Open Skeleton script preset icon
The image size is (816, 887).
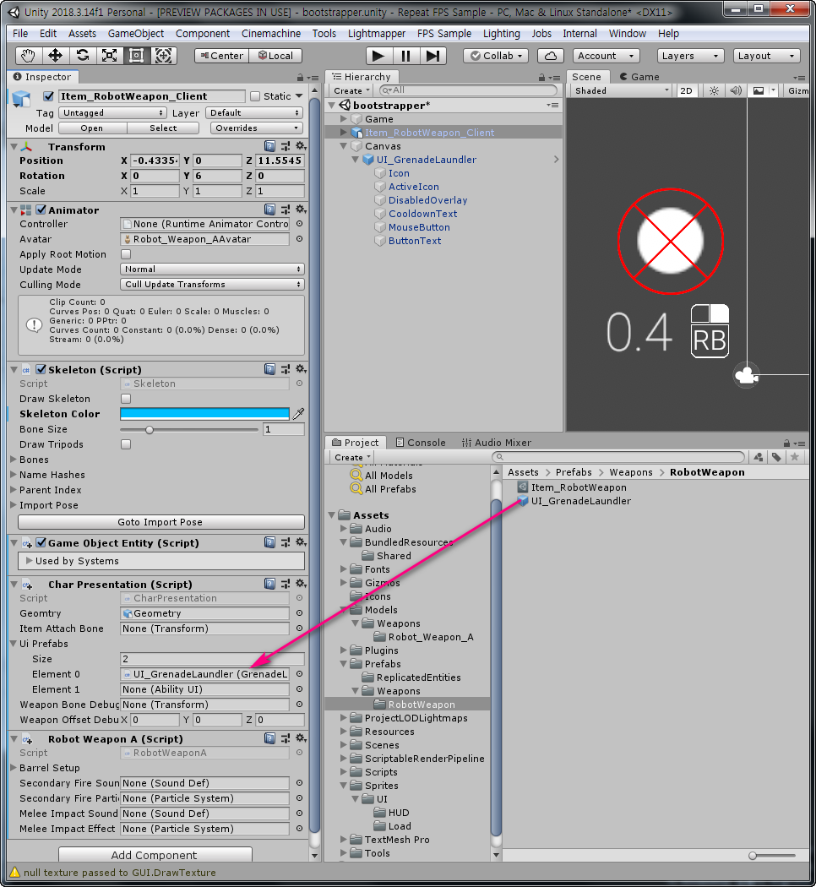pos(285,369)
